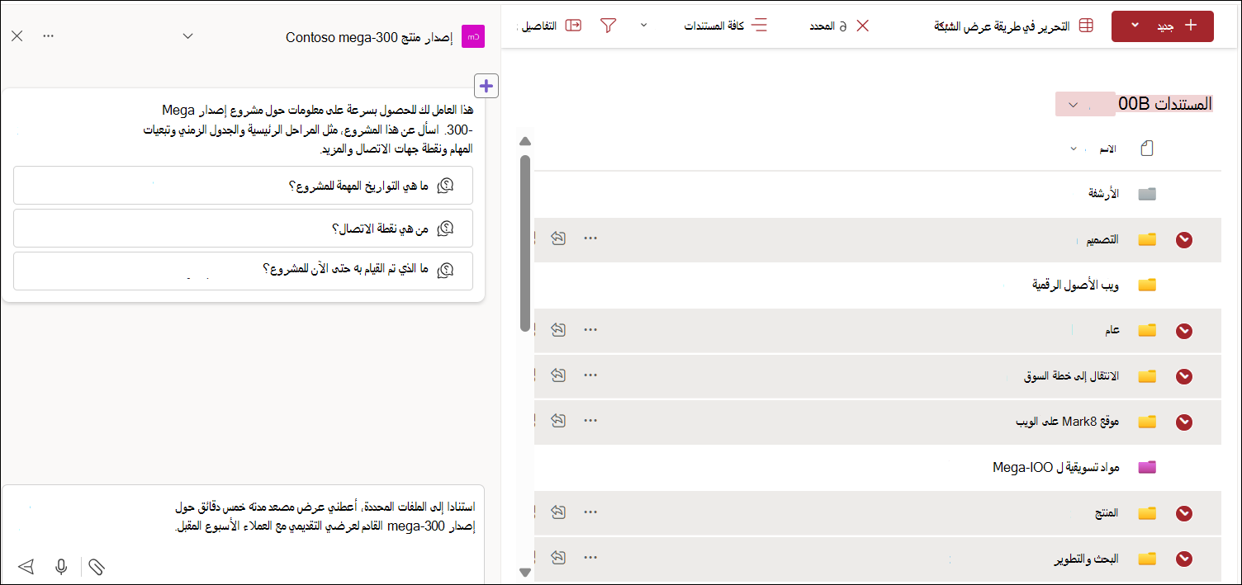
Task: Clear the 6 selected items with X
Action: pyautogui.click(x=862, y=26)
